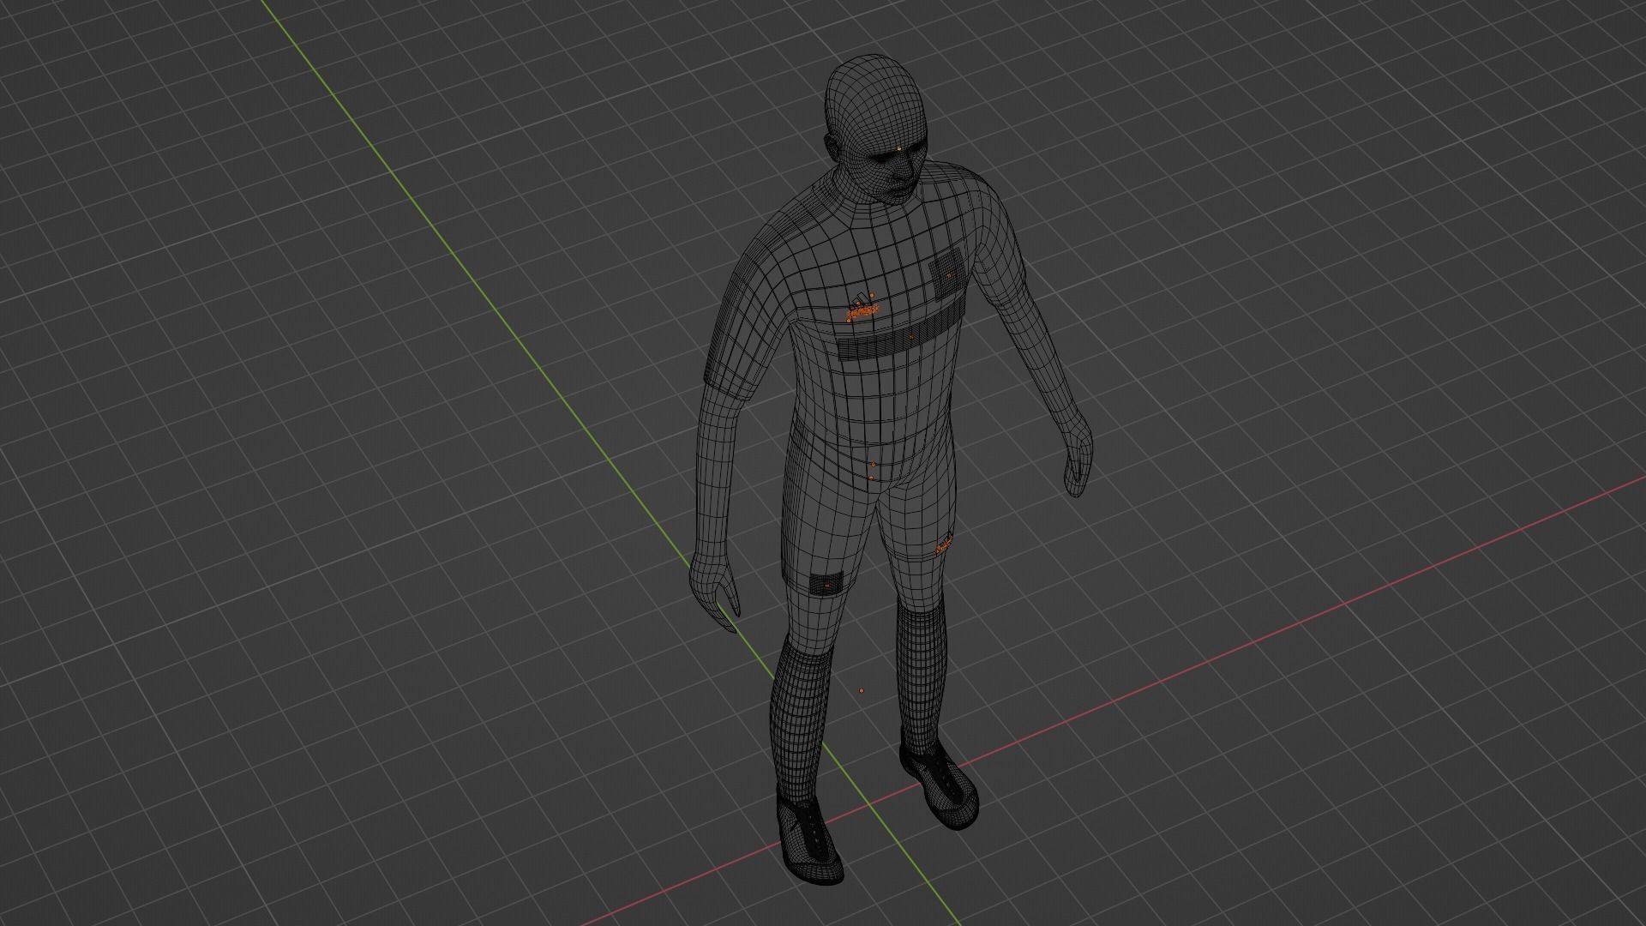
Task: Select the orange logo on the shirt chest
Action: click(x=862, y=309)
